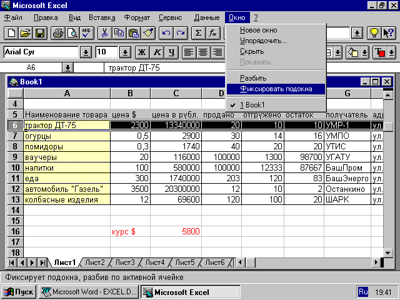
Task: Open the Function Wizard fx icon
Action: pos(212,33)
